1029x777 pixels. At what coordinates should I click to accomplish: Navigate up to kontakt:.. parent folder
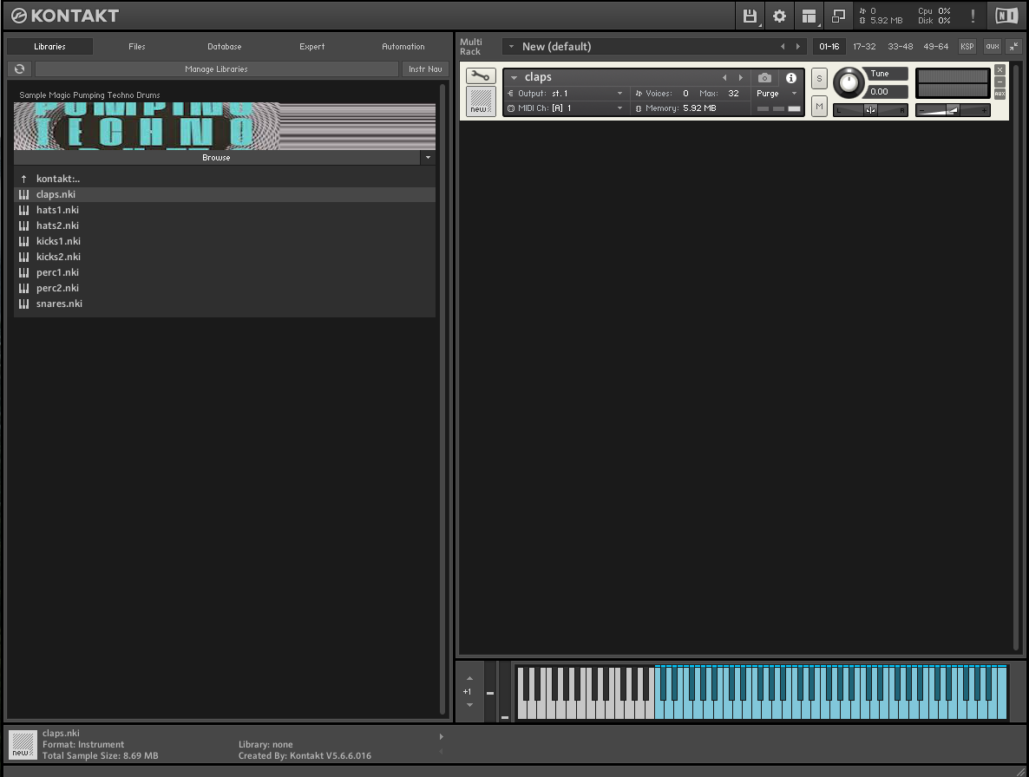point(225,179)
